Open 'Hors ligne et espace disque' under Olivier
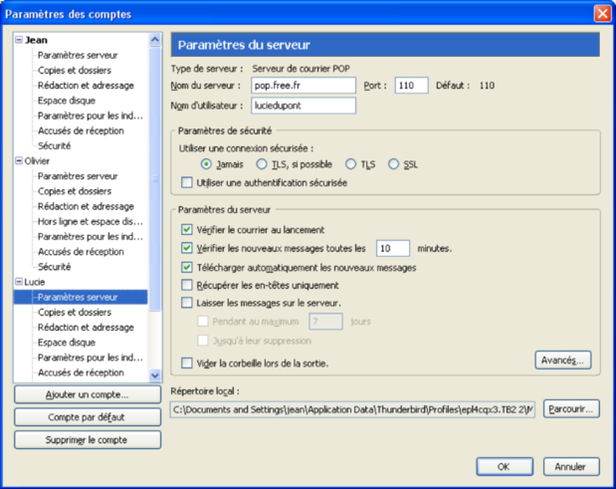Viewport: 616px width, 489px height. (x=90, y=221)
